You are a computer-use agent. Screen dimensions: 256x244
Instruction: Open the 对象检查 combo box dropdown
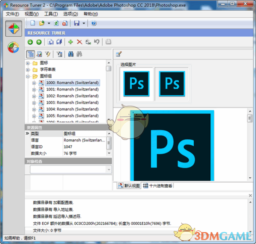click(x=108, y=170)
